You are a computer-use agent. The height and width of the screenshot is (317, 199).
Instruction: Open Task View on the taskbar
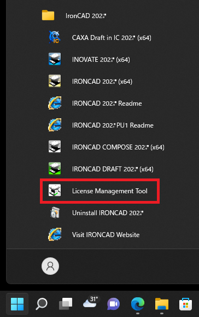(x=66, y=304)
